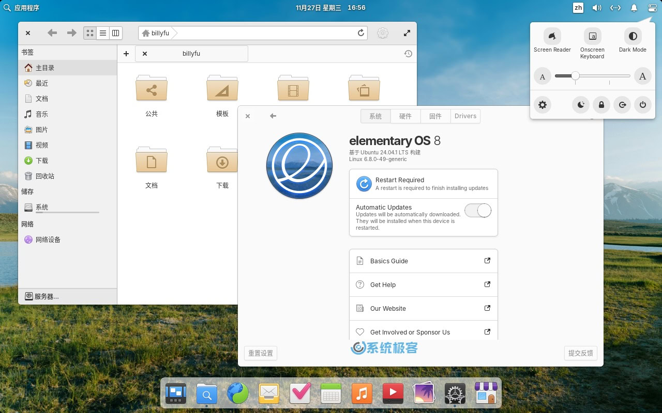Open the power off button in quick settings
This screenshot has width=662, height=413.
[642, 105]
